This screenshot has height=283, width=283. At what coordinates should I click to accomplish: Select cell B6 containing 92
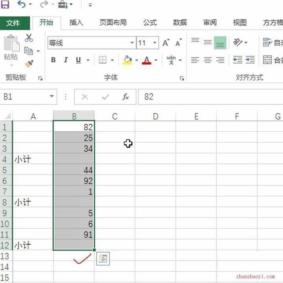point(74,181)
